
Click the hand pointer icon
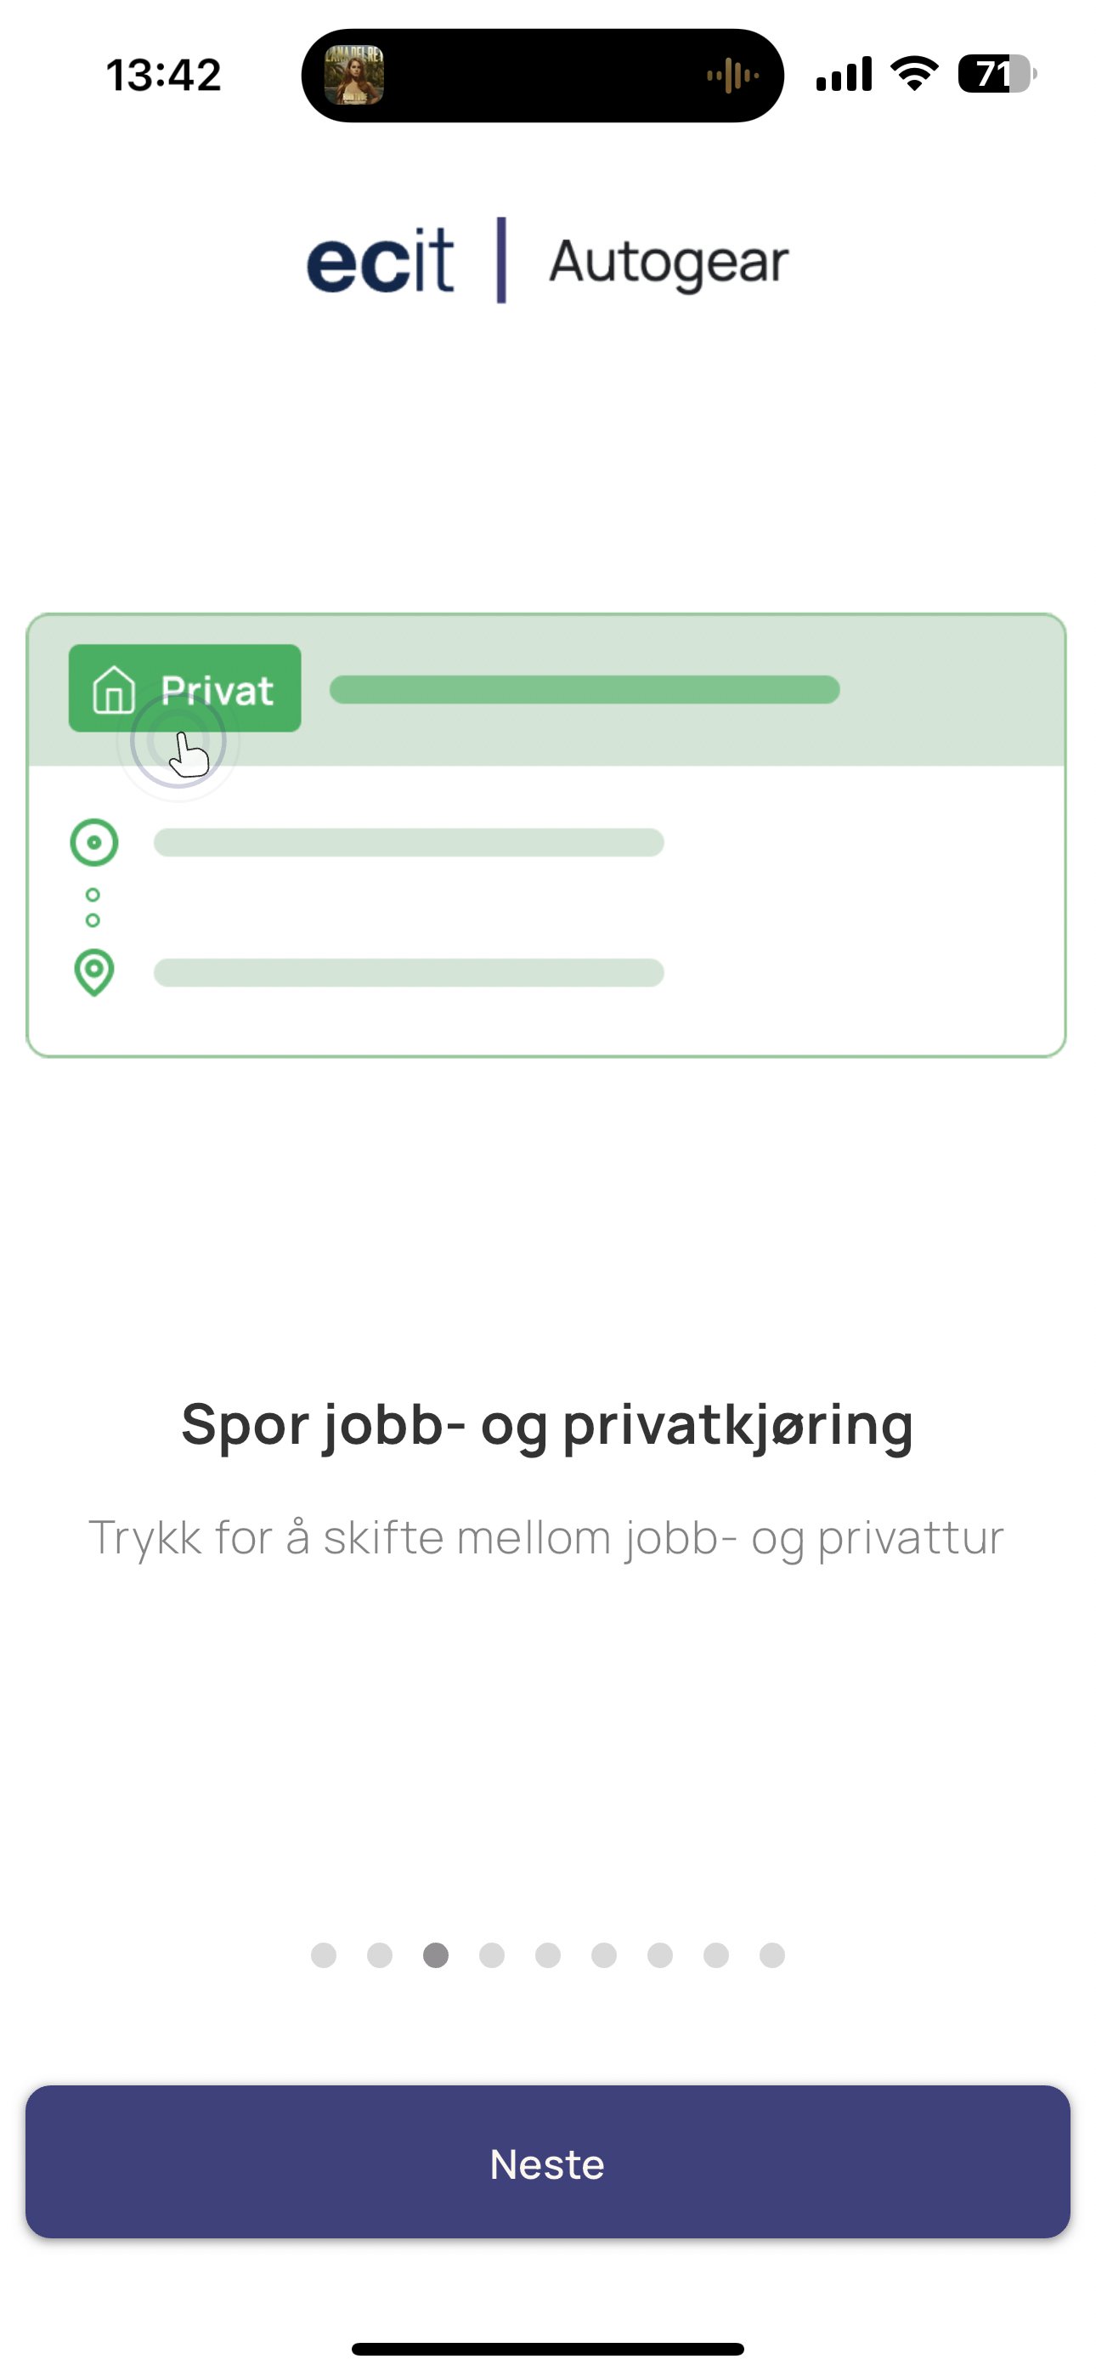click(189, 753)
